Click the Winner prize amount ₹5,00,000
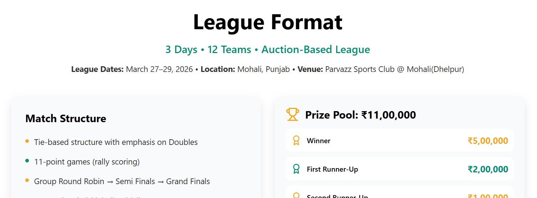537x198 pixels. pos(487,141)
